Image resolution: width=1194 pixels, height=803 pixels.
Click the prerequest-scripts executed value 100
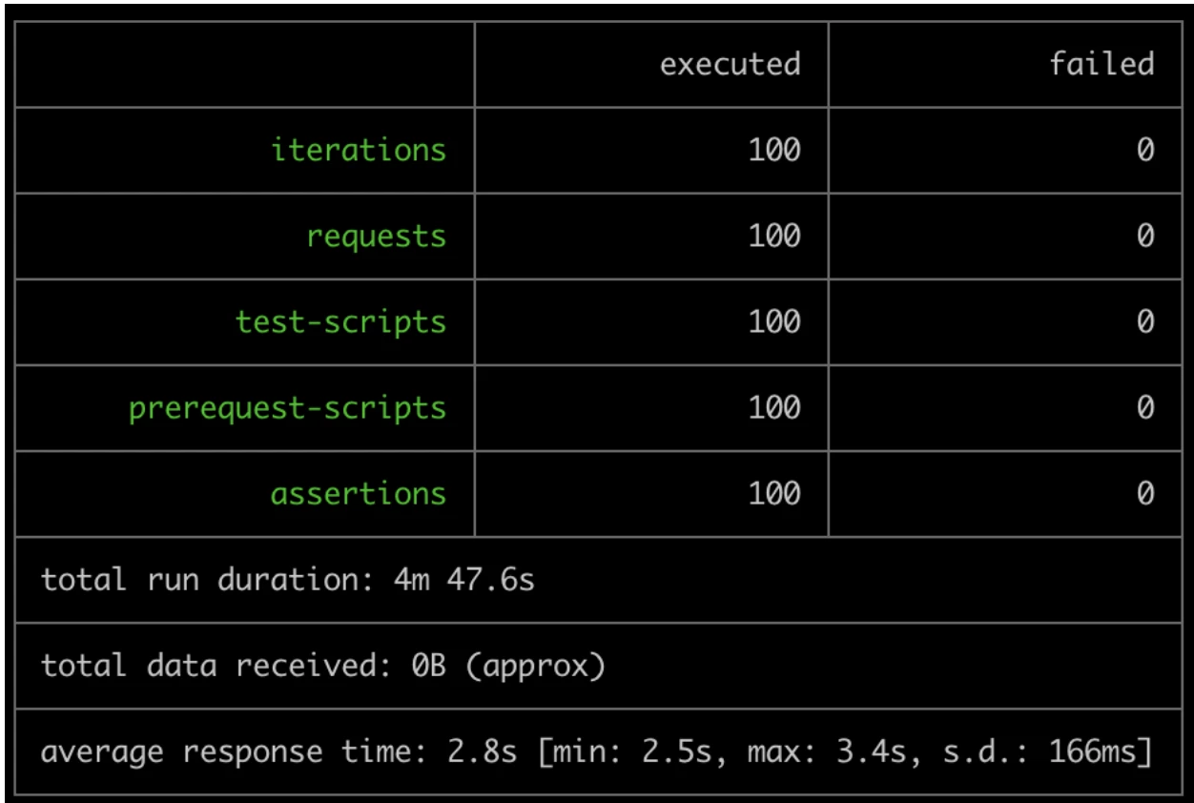[x=774, y=407]
